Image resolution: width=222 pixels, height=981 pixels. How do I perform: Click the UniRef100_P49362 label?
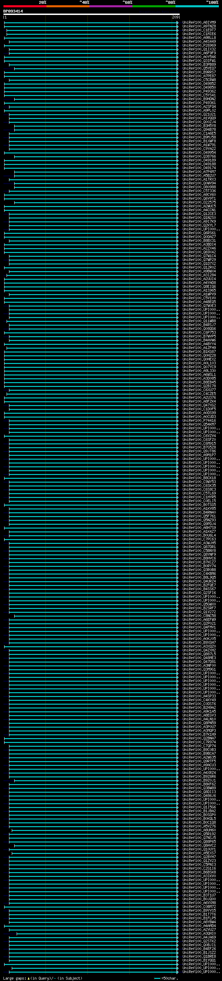(x=199, y=91)
